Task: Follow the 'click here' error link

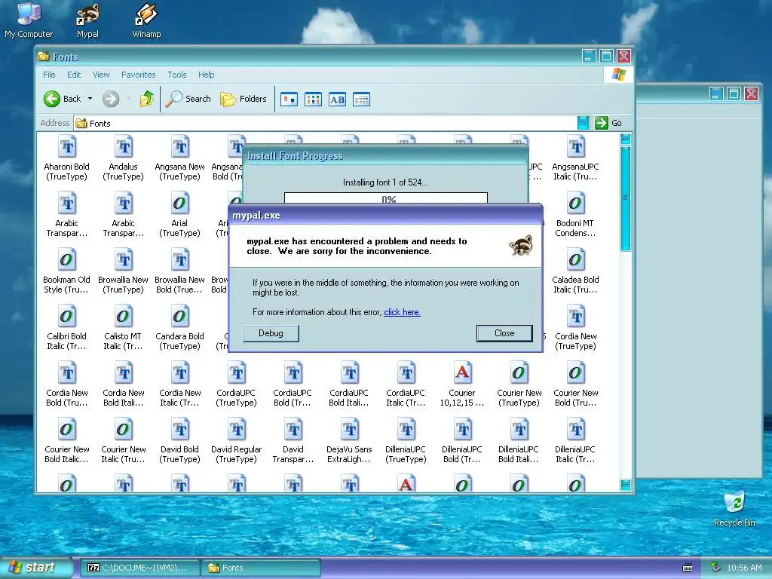Action: [402, 312]
